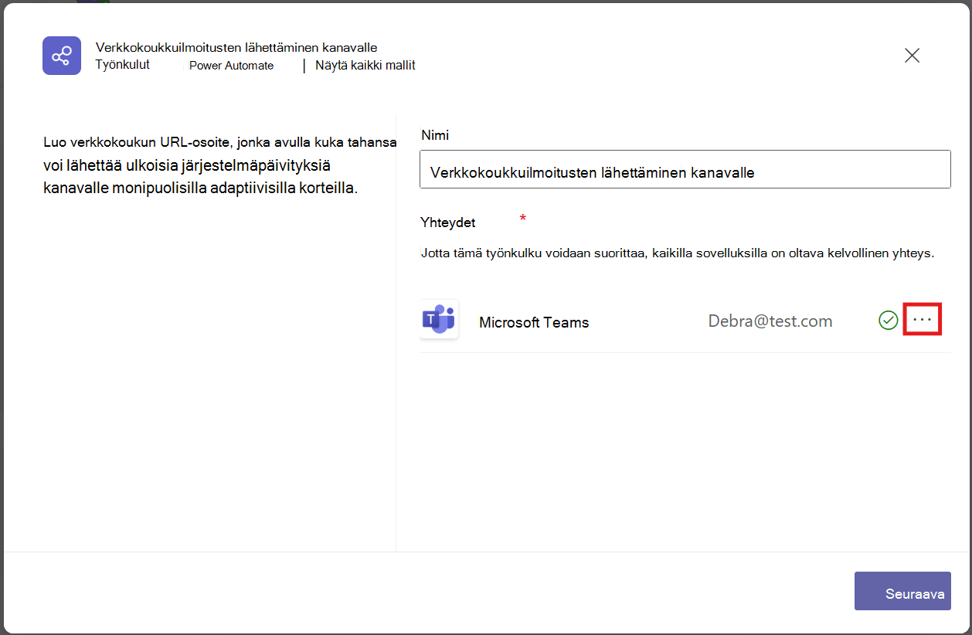Focus the Nimi text input field
The width and height of the screenshot is (972, 635).
[x=685, y=169]
